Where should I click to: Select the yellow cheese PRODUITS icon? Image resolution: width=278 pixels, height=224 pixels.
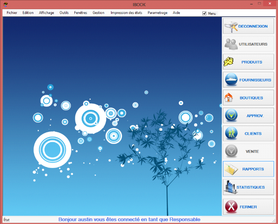click(x=229, y=62)
